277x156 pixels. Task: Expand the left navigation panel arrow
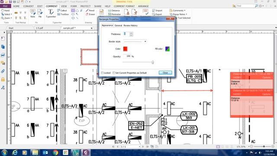coord(4,32)
